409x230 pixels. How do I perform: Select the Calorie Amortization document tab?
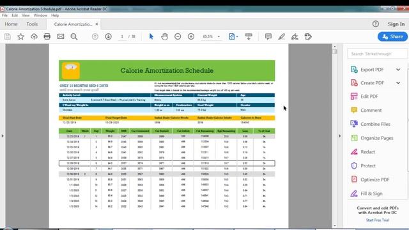[x=73, y=24]
